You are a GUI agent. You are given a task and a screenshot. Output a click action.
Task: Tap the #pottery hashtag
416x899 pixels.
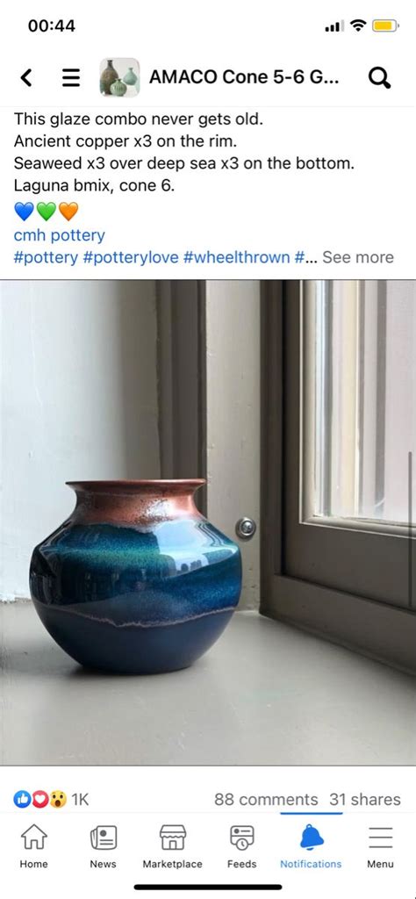point(46,257)
